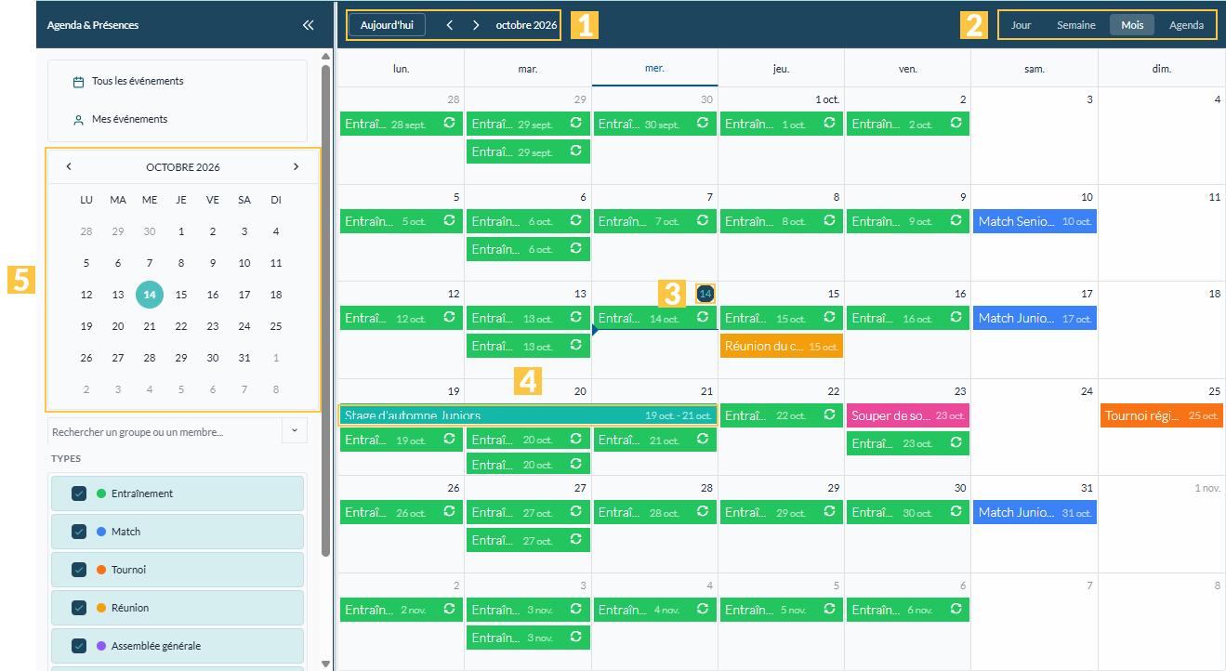Click the group or member search field
The image size is (1226, 671).
point(165,432)
